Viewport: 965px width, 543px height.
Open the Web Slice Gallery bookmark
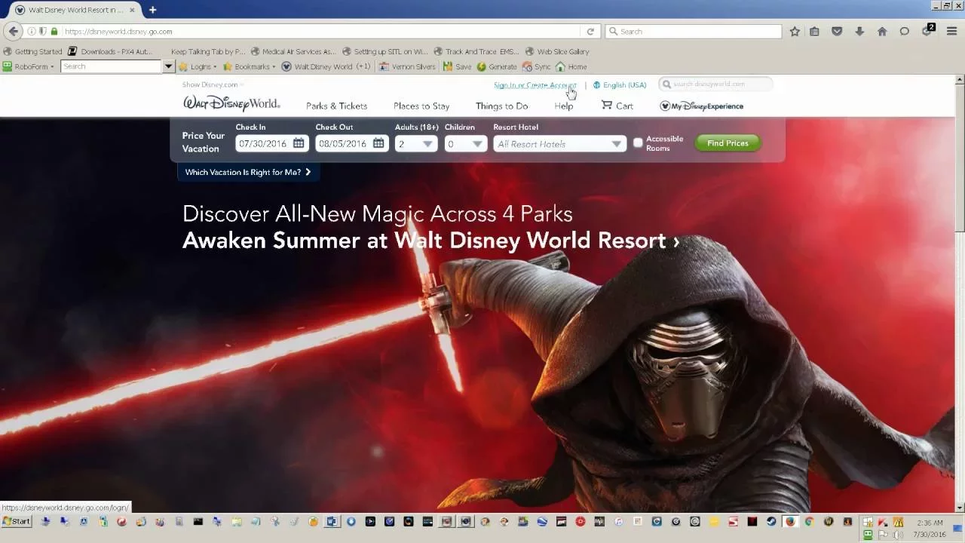point(557,51)
